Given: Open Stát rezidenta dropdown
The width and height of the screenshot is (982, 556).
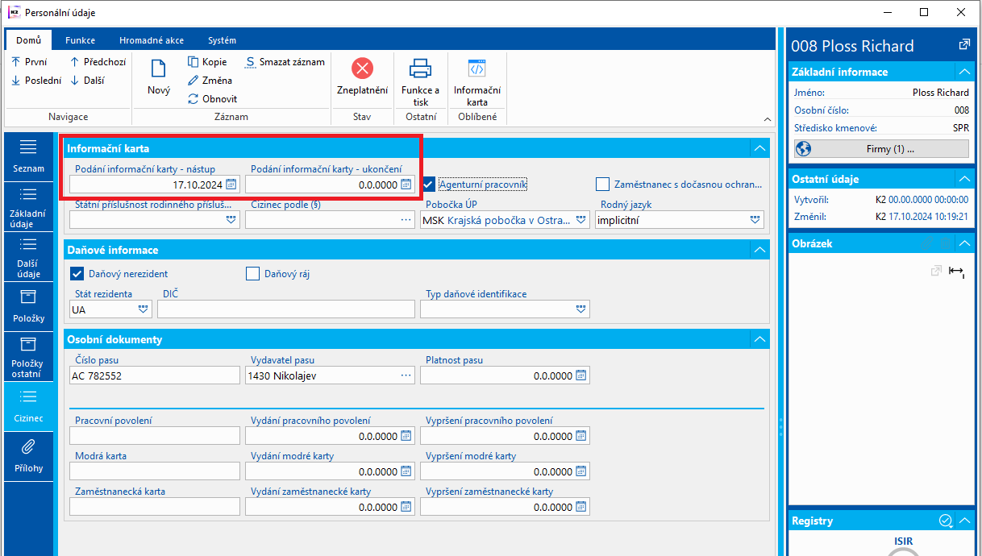Looking at the screenshot, I should 144,309.
